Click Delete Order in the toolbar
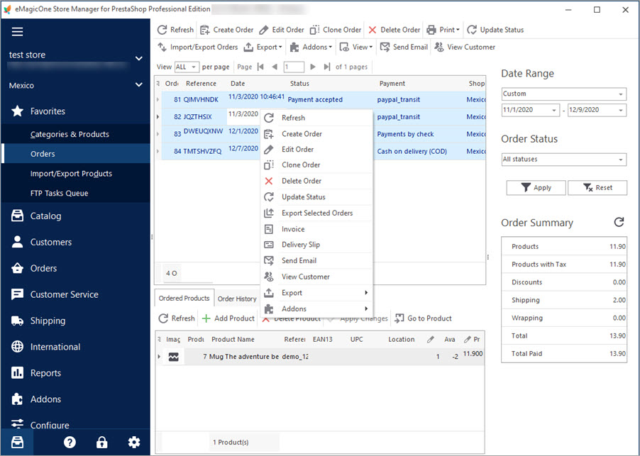 click(394, 30)
